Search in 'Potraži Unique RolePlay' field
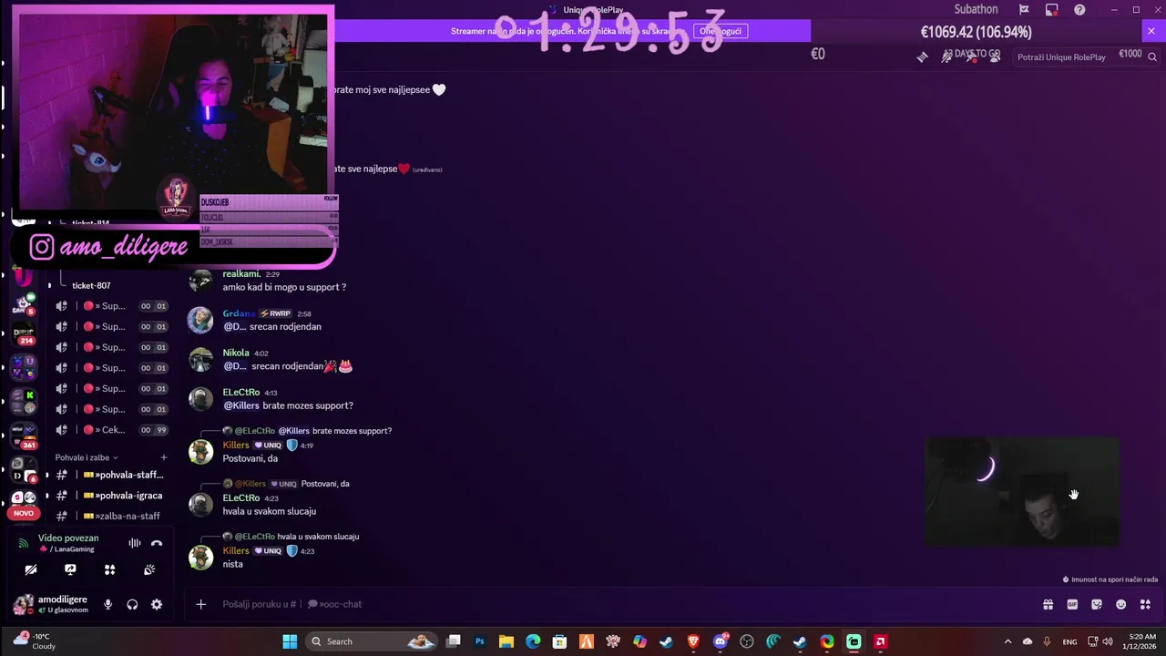 tap(1084, 56)
